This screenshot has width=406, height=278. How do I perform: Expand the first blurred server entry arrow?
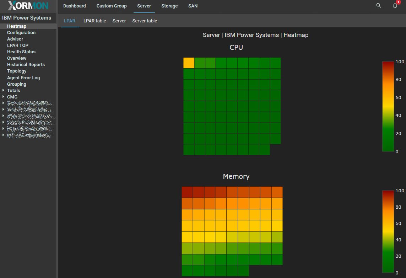tap(3, 103)
